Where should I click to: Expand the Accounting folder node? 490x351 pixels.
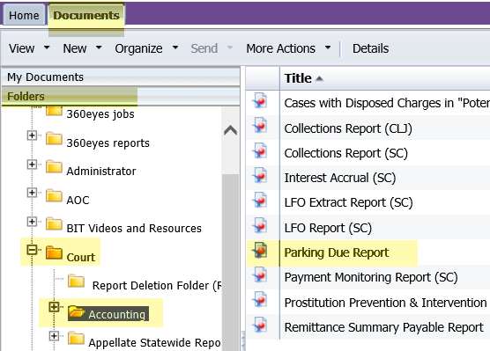point(54,307)
